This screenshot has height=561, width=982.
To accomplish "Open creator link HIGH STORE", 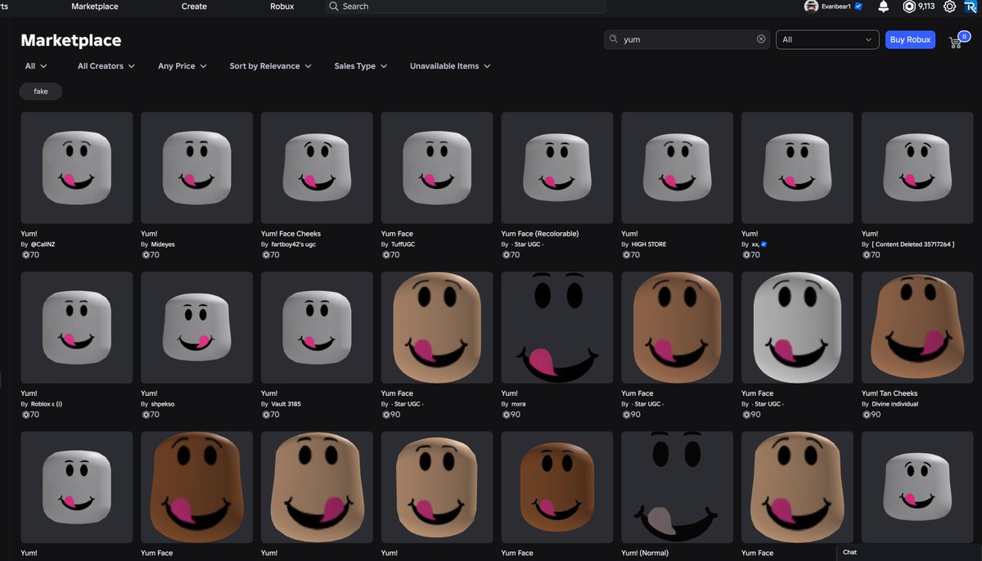I will [649, 245].
